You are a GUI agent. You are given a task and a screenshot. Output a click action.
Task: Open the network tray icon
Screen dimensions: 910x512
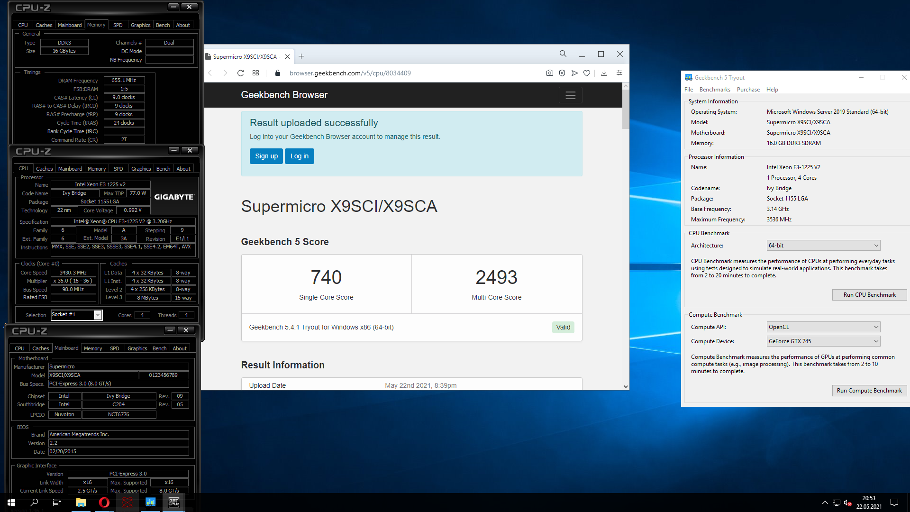tap(836, 503)
